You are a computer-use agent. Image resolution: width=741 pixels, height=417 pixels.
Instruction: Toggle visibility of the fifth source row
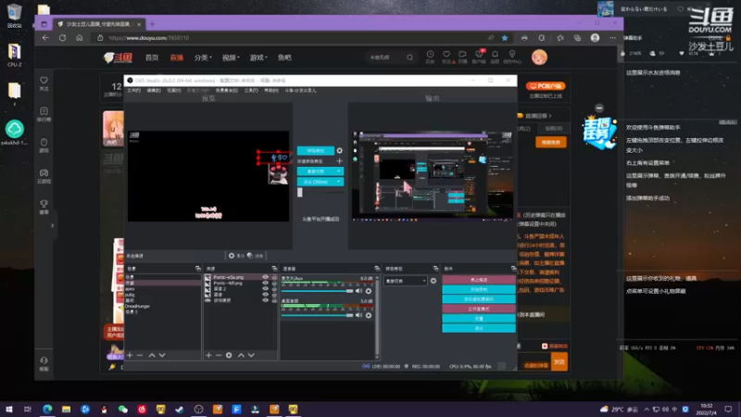tap(265, 300)
